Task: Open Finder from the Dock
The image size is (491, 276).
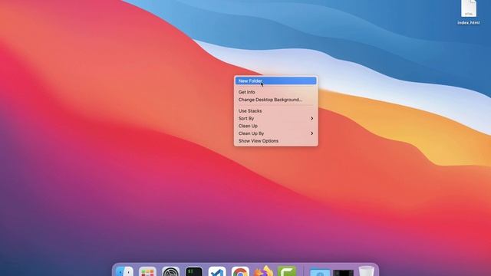Action: click(124, 271)
